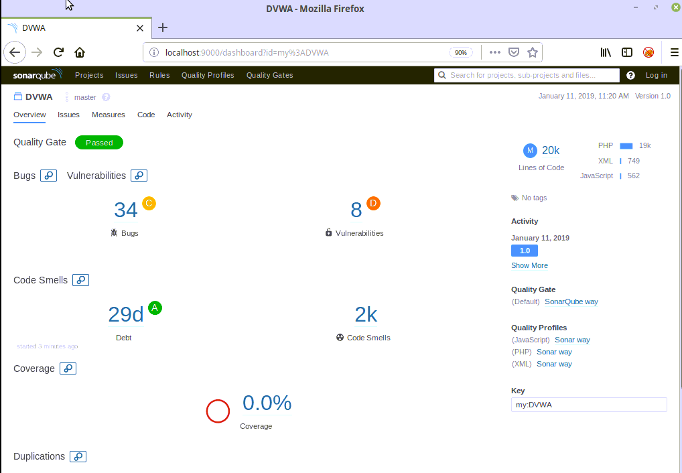Open the Coverage measure link icon
The image size is (682, 473).
click(68, 368)
